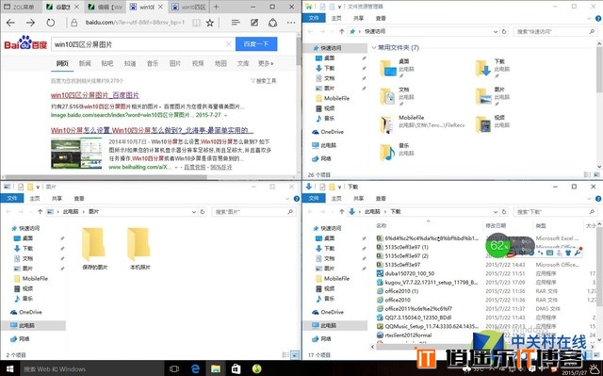Click the 百度一下 search button
Image resolution: width=603 pixels, height=376 pixels.
pos(256,44)
